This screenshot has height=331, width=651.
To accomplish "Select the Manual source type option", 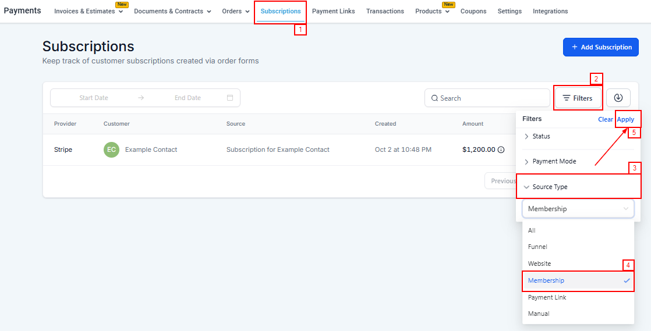I will click(x=539, y=314).
